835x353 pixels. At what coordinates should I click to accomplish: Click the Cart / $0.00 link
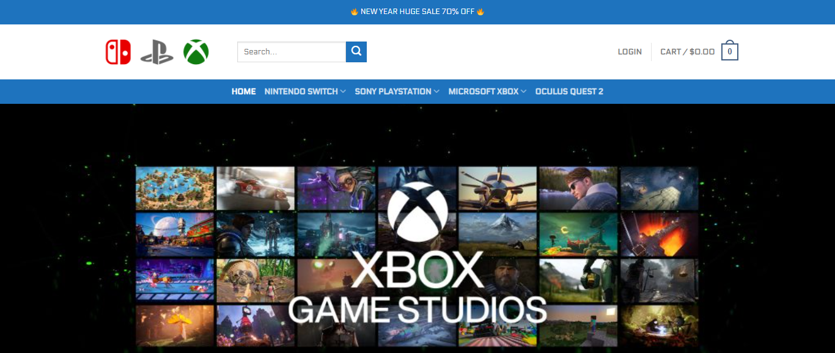point(687,52)
